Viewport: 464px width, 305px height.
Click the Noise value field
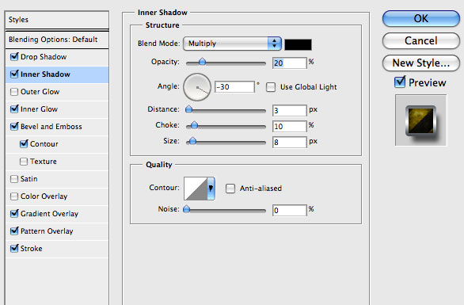pyautogui.click(x=290, y=210)
